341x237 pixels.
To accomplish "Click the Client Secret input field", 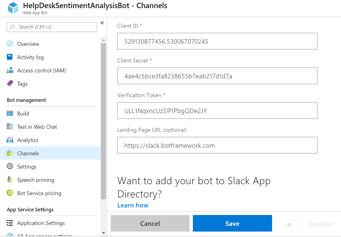I will pos(217,76).
